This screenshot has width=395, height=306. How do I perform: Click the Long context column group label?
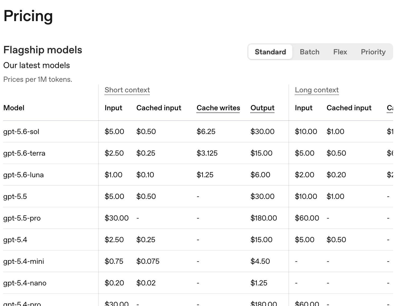[317, 90]
